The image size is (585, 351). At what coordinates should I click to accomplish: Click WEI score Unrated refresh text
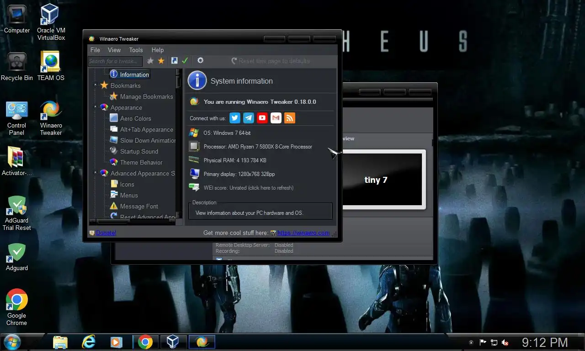click(x=248, y=188)
